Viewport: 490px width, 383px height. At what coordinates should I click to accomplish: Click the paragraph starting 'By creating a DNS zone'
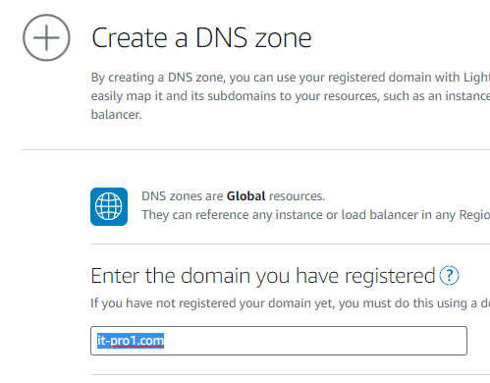tap(291, 96)
